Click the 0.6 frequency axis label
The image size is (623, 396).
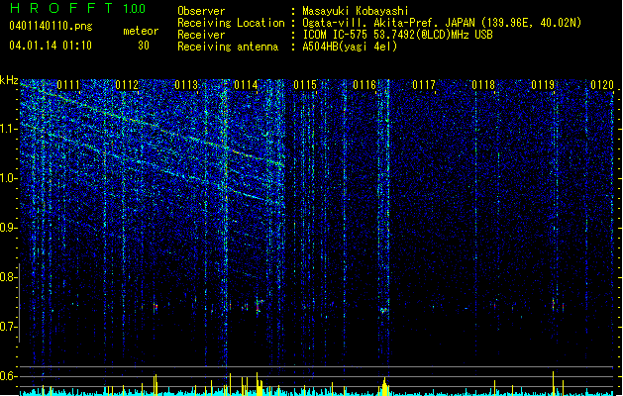click(x=9, y=376)
